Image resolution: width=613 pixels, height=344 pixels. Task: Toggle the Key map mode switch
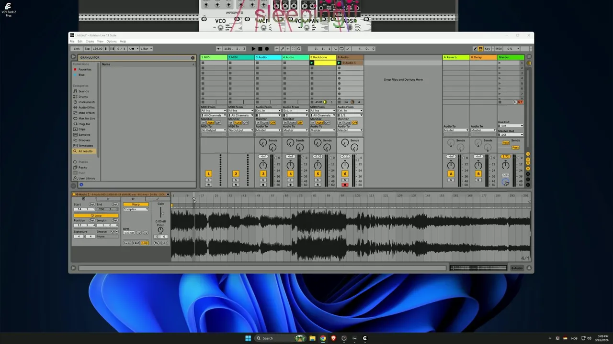487,49
